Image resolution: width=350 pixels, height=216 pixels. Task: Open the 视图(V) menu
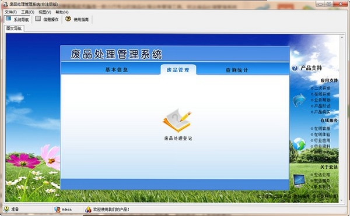point(45,12)
